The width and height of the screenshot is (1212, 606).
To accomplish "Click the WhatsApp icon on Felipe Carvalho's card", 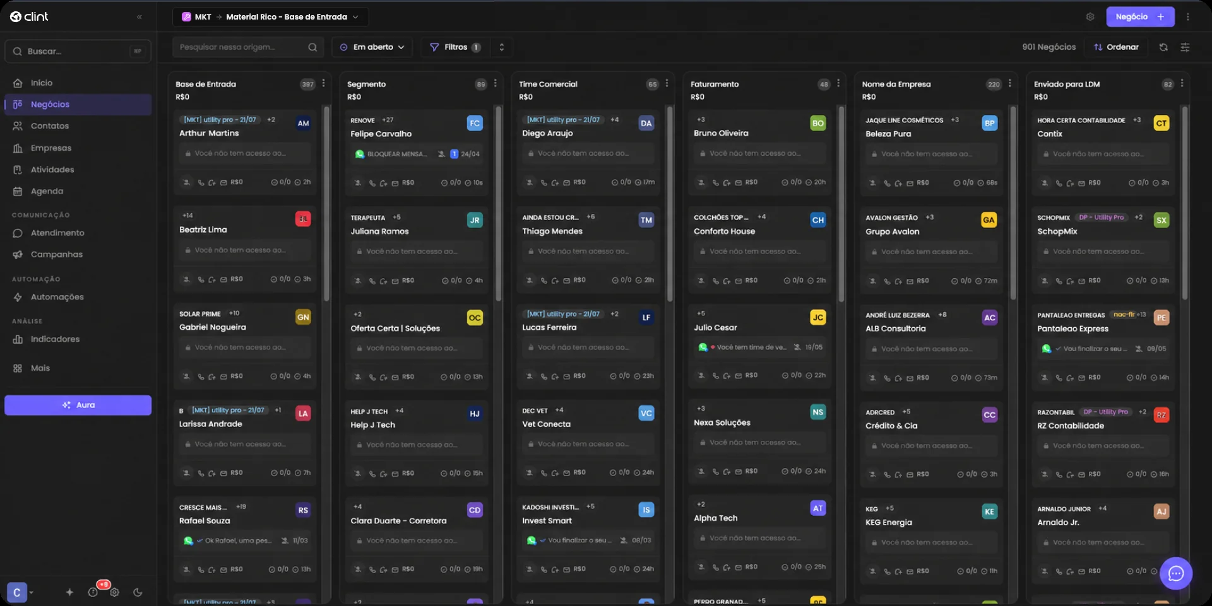I will click(360, 154).
